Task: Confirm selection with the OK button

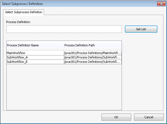Action: tap(116, 117)
